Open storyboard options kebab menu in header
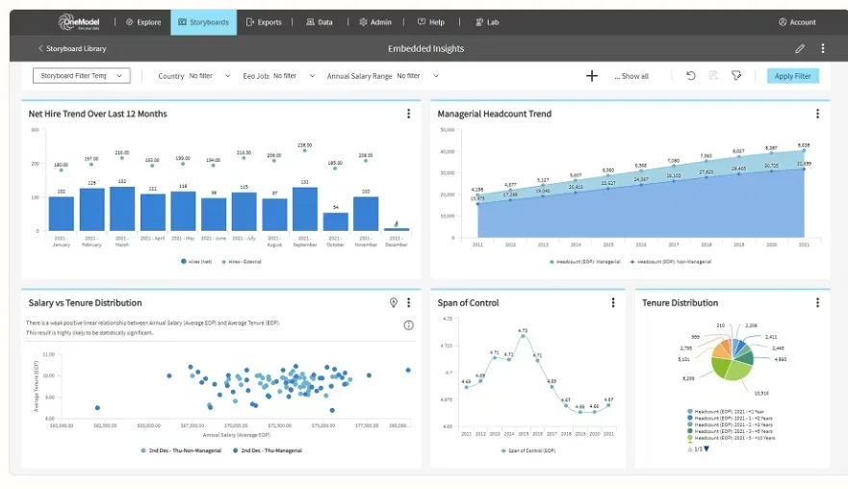Viewport: 848px width, 489px height. [823, 48]
